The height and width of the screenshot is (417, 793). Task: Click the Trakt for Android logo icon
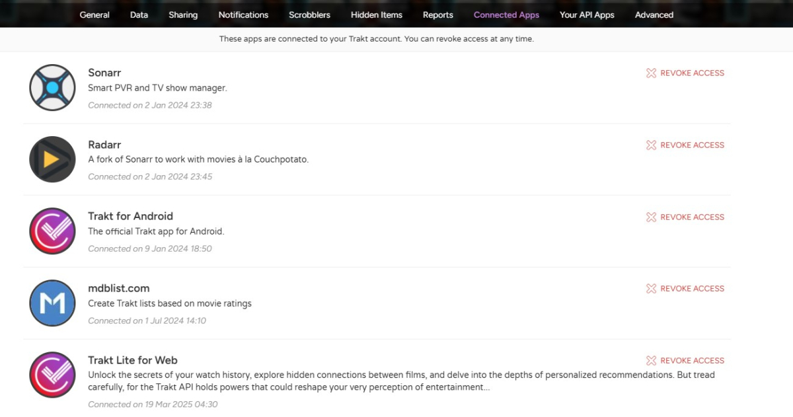pyautogui.click(x=52, y=231)
